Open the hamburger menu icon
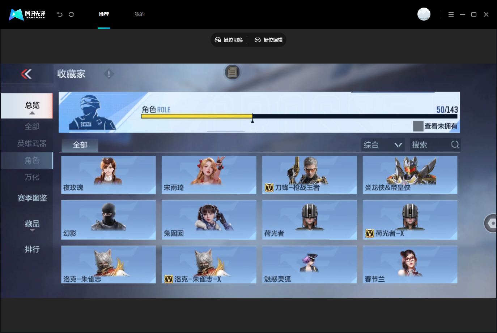Image resolution: width=497 pixels, height=333 pixels. click(451, 14)
